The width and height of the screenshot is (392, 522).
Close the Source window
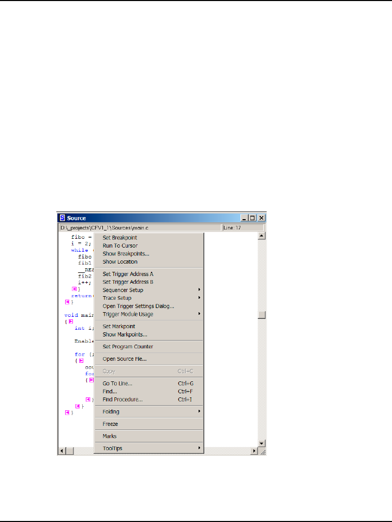(x=262, y=218)
